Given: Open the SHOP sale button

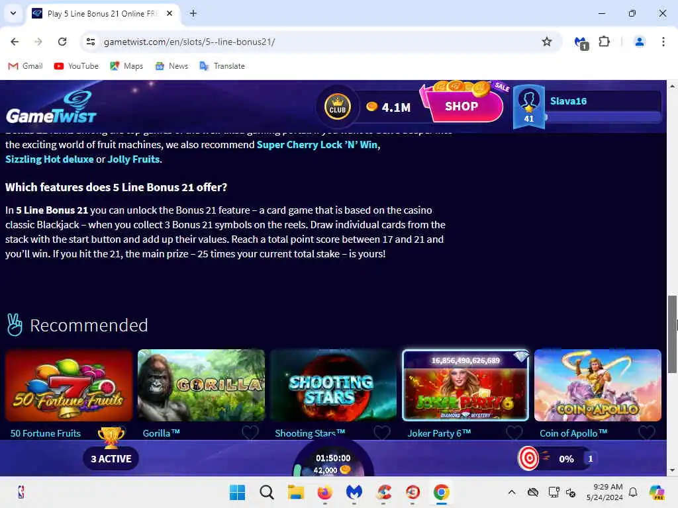Looking at the screenshot, I should click(x=461, y=106).
